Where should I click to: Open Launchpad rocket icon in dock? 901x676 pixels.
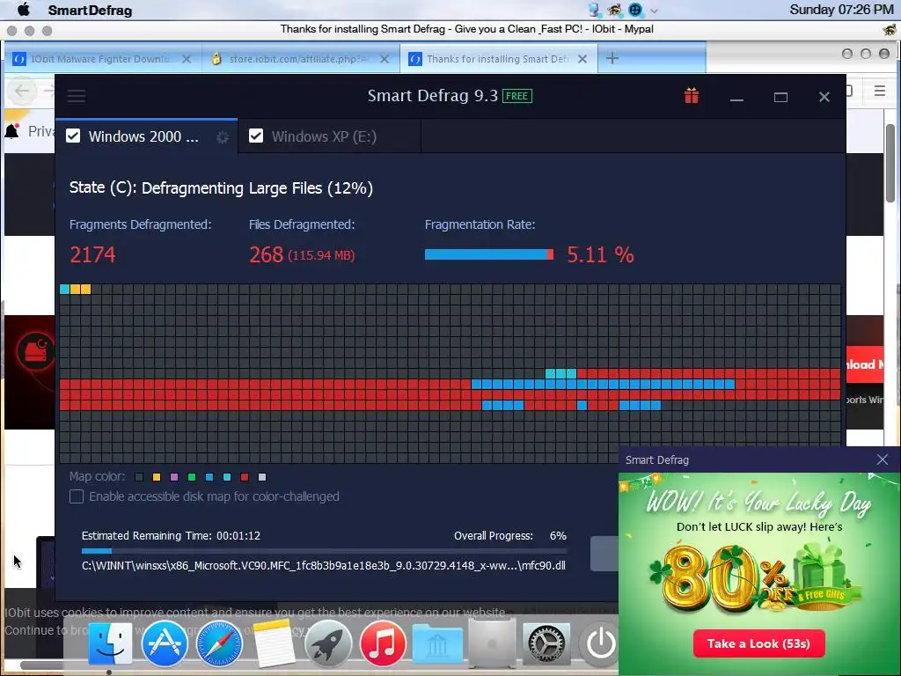pyautogui.click(x=328, y=643)
